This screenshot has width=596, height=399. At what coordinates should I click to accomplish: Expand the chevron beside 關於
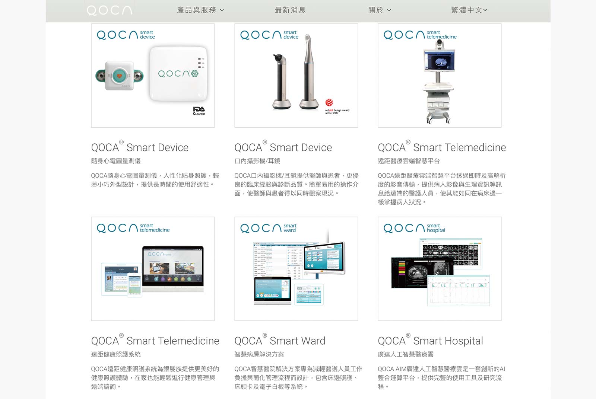pos(389,10)
